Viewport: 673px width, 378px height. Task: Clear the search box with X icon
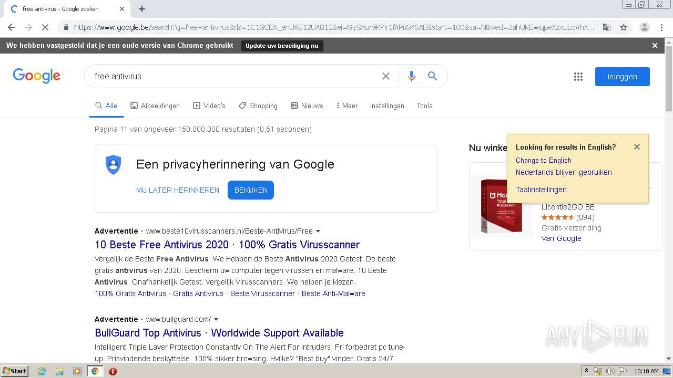[386, 76]
